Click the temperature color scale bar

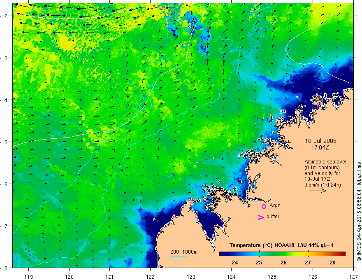pyautogui.click(x=282, y=254)
